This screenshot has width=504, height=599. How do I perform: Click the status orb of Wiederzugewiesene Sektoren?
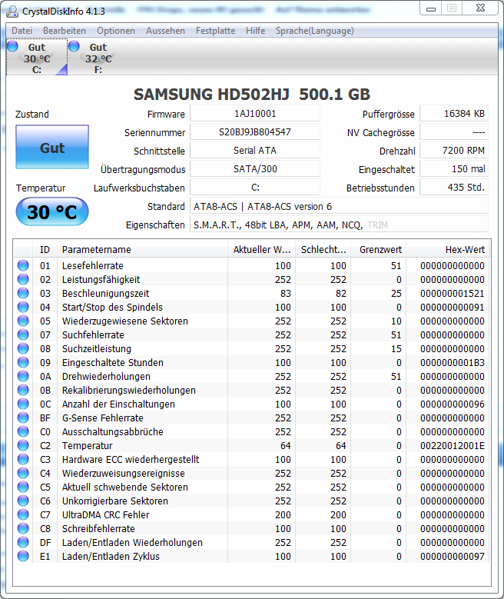(23, 321)
